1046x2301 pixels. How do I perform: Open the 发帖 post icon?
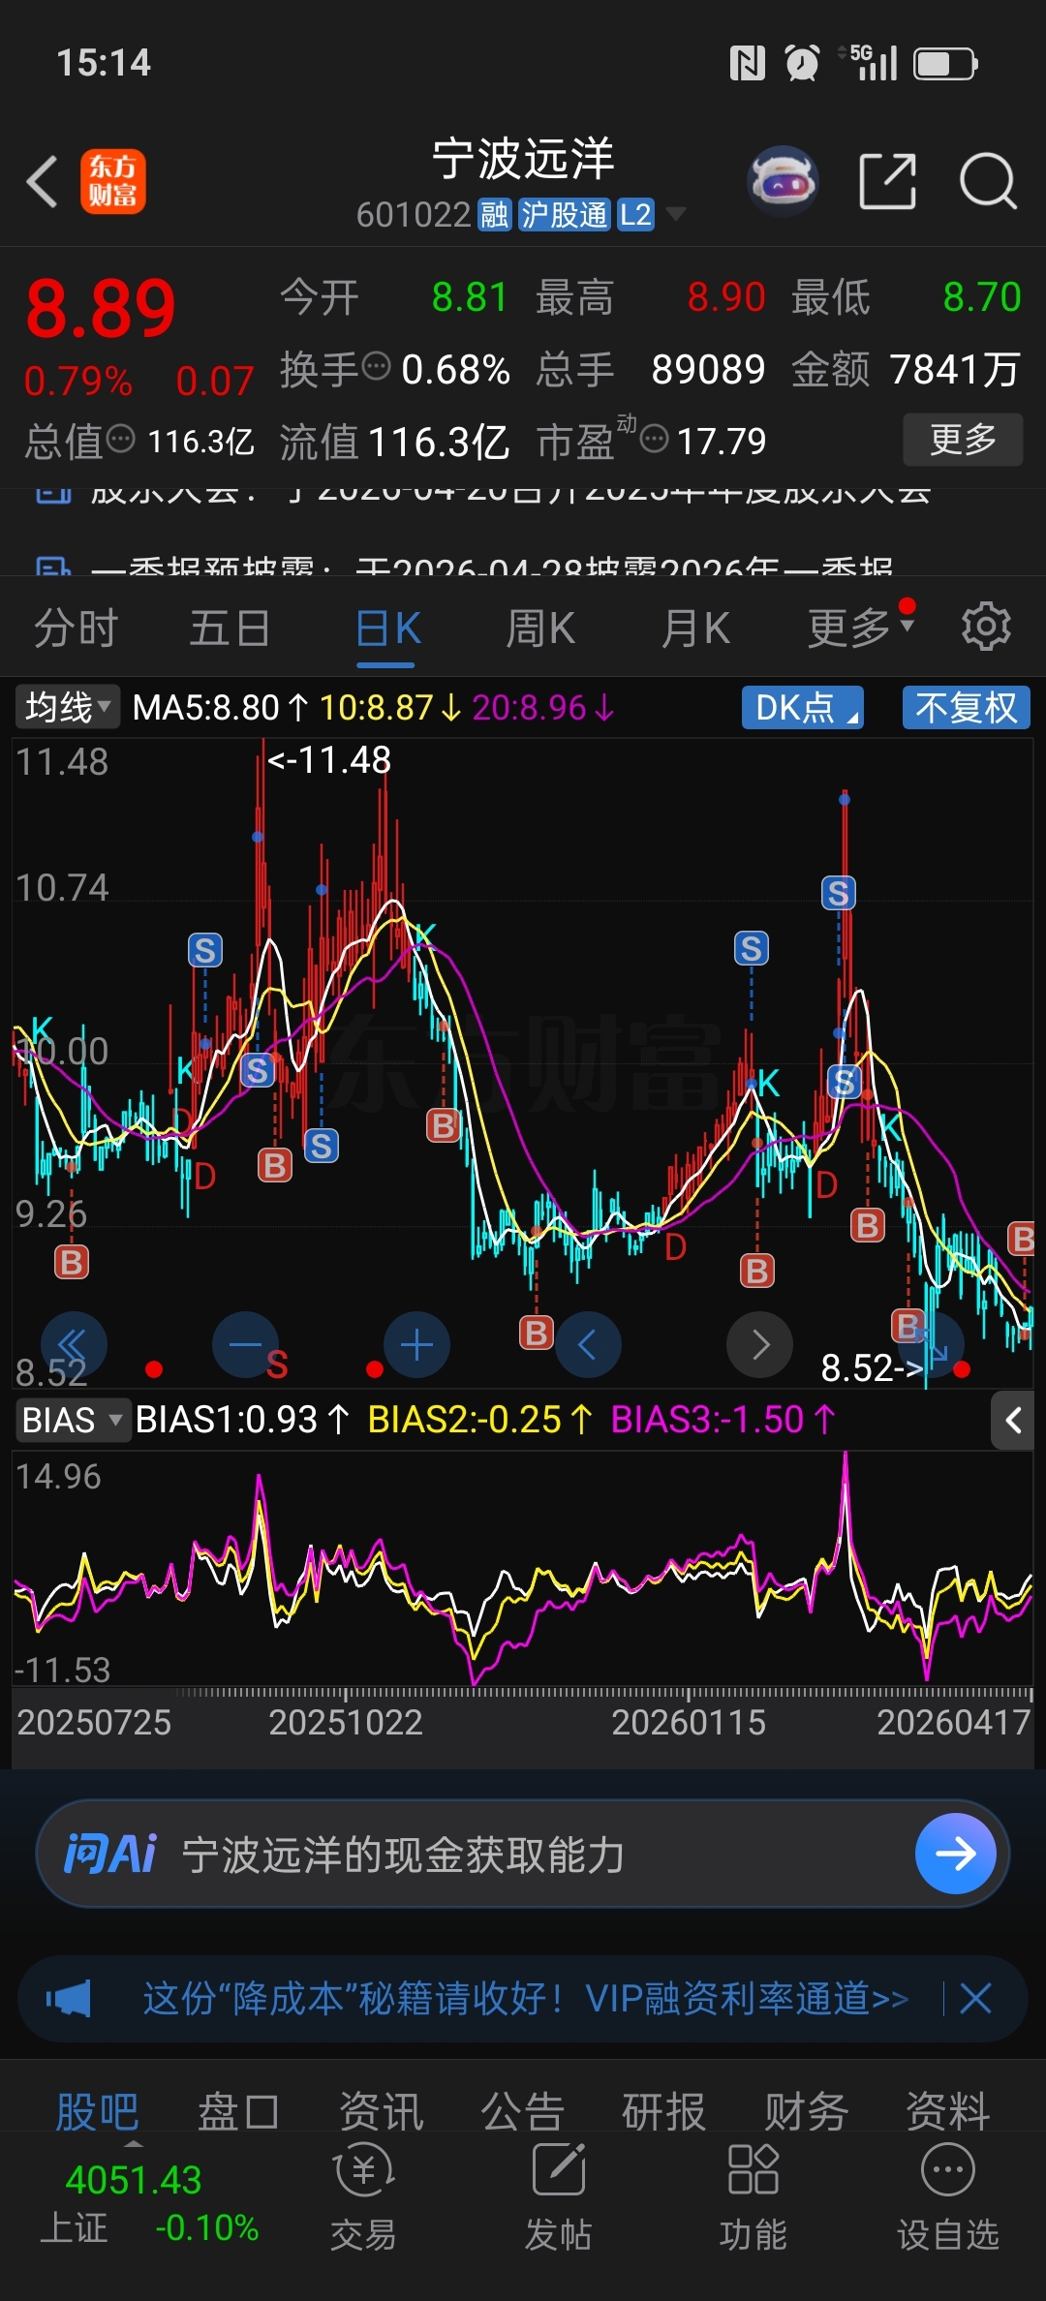click(558, 2197)
